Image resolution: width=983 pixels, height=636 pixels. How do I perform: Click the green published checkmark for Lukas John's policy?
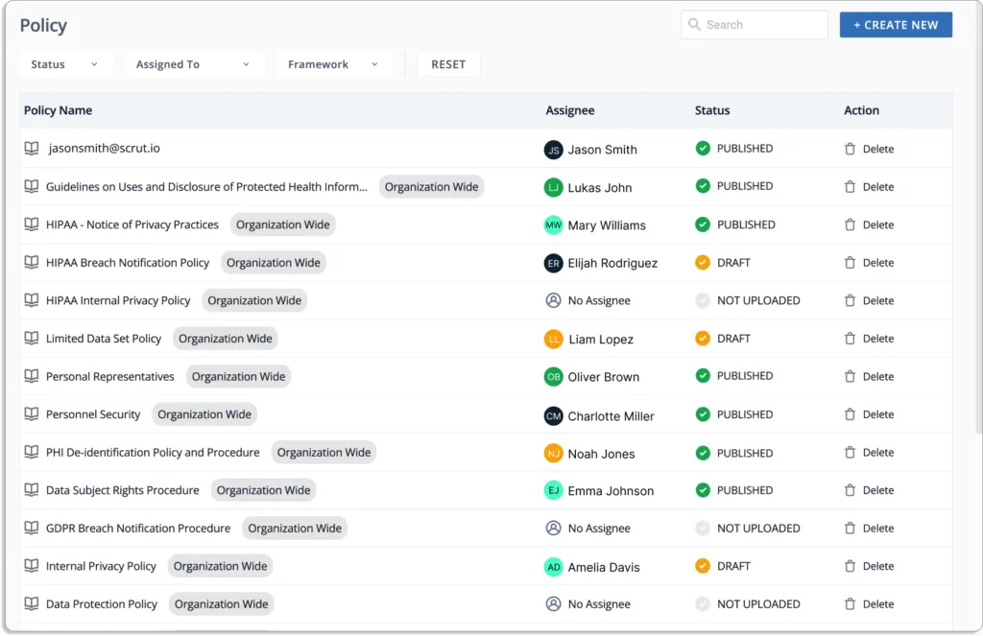tap(703, 186)
